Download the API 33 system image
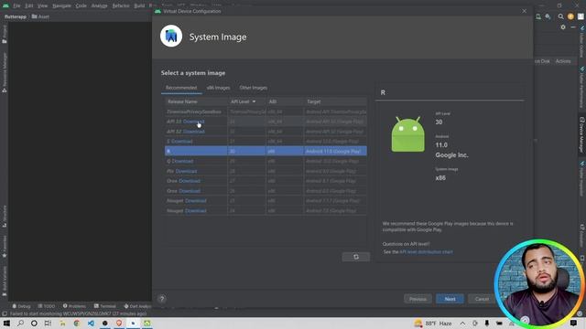 pos(193,122)
